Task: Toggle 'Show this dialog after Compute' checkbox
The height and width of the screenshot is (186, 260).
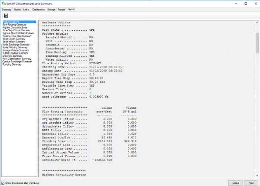Action: coord(3,183)
